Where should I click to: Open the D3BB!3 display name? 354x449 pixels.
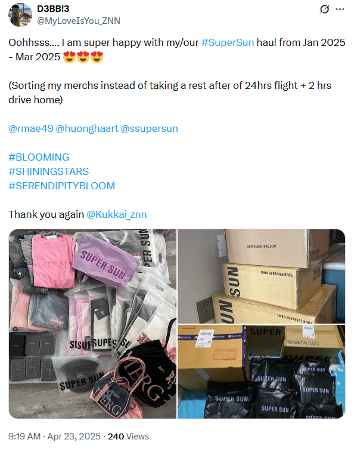[53, 9]
